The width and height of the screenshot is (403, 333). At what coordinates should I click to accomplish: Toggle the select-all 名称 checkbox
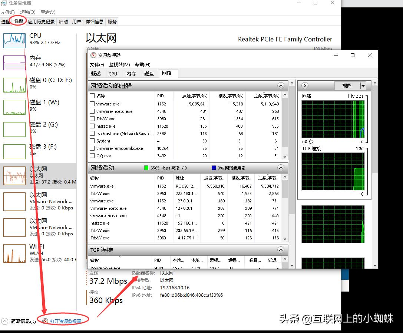click(92, 96)
